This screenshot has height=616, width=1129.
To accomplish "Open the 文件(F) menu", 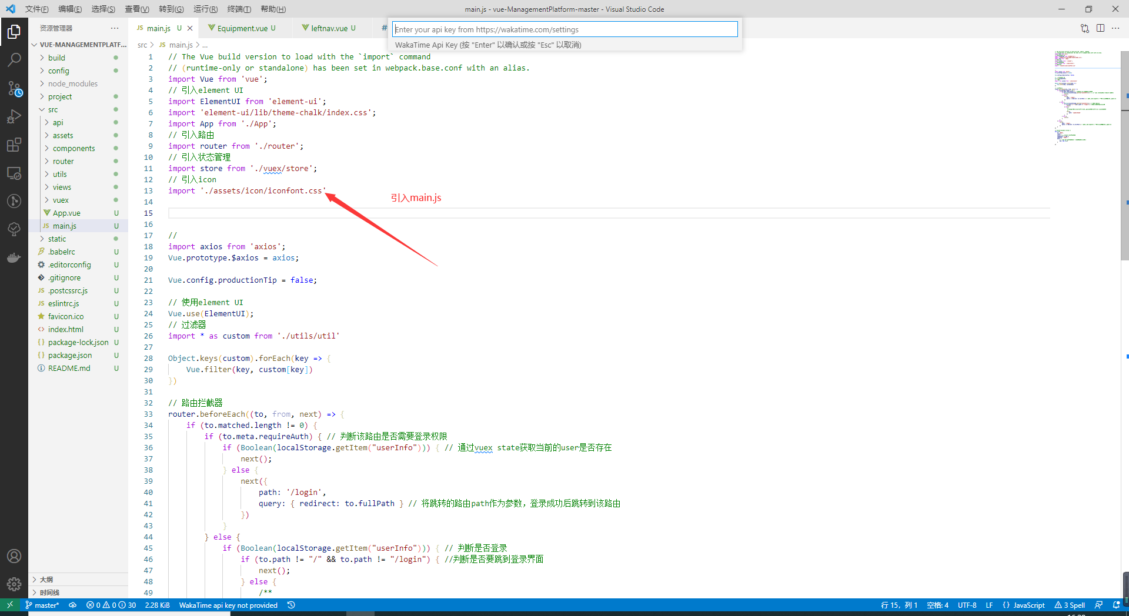I will click(x=36, y=9).
